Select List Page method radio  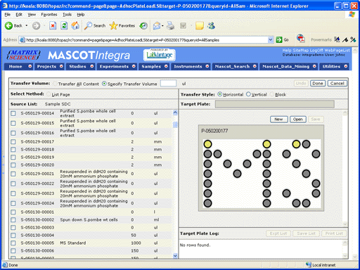click(x=49, y=94)
